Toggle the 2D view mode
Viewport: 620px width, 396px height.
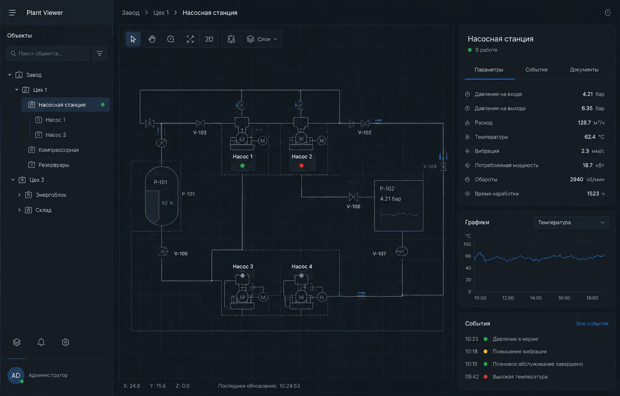[x=209, y=39]
